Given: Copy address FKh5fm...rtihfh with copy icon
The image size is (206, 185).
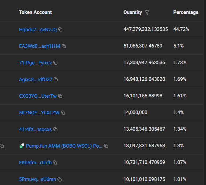Looking at the screenshot, I should pyautogui.click(x=55, y=162).
